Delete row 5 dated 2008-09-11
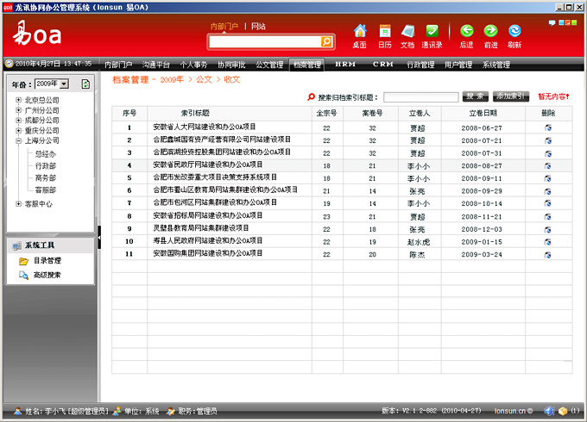 click(548, 178)
